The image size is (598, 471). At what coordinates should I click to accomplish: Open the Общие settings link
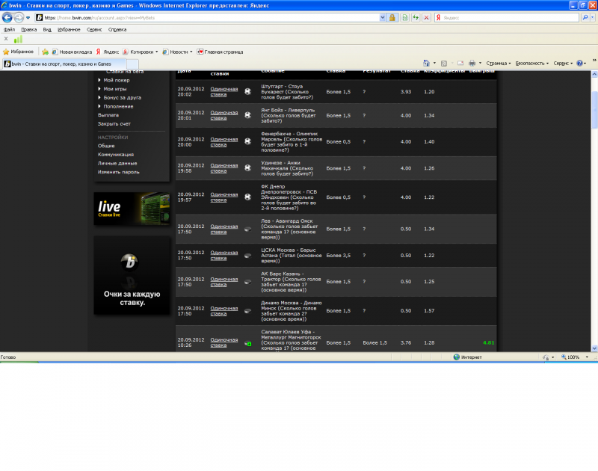click(106, 146)
